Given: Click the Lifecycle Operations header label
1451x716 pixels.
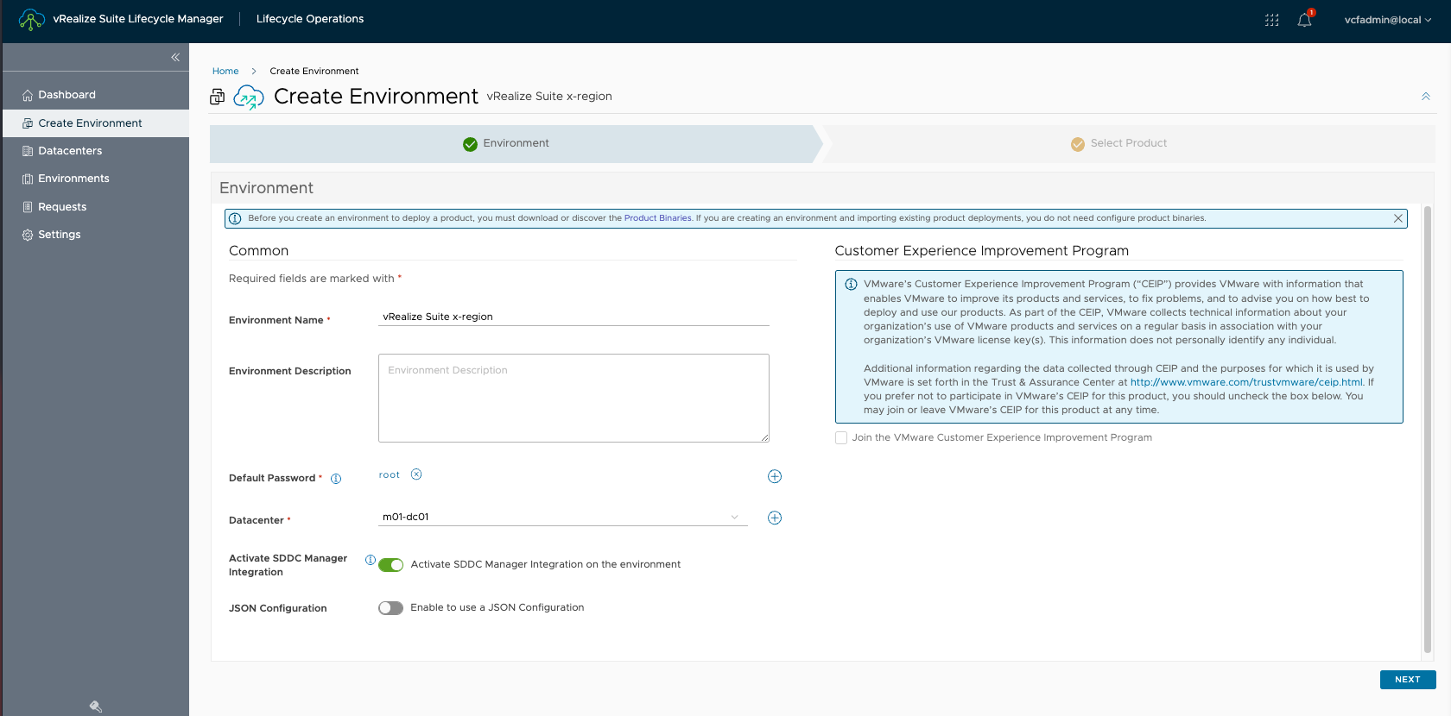Looking at the screenshot, I should (310, 19).
